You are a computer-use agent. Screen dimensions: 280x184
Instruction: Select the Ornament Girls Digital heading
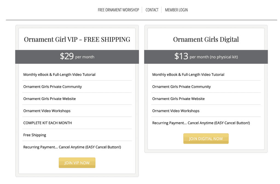click(x=206, y=39)
